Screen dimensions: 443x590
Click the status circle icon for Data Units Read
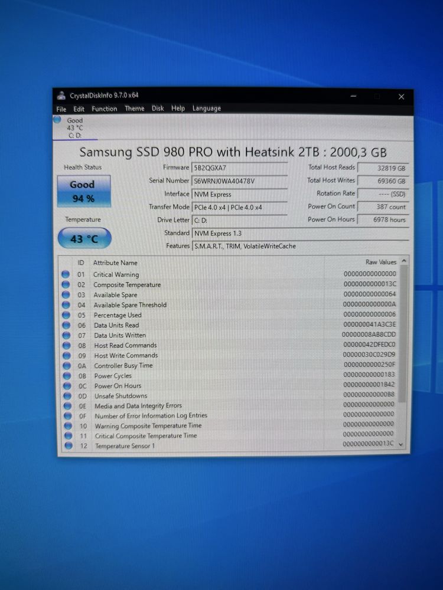point(66,325)
